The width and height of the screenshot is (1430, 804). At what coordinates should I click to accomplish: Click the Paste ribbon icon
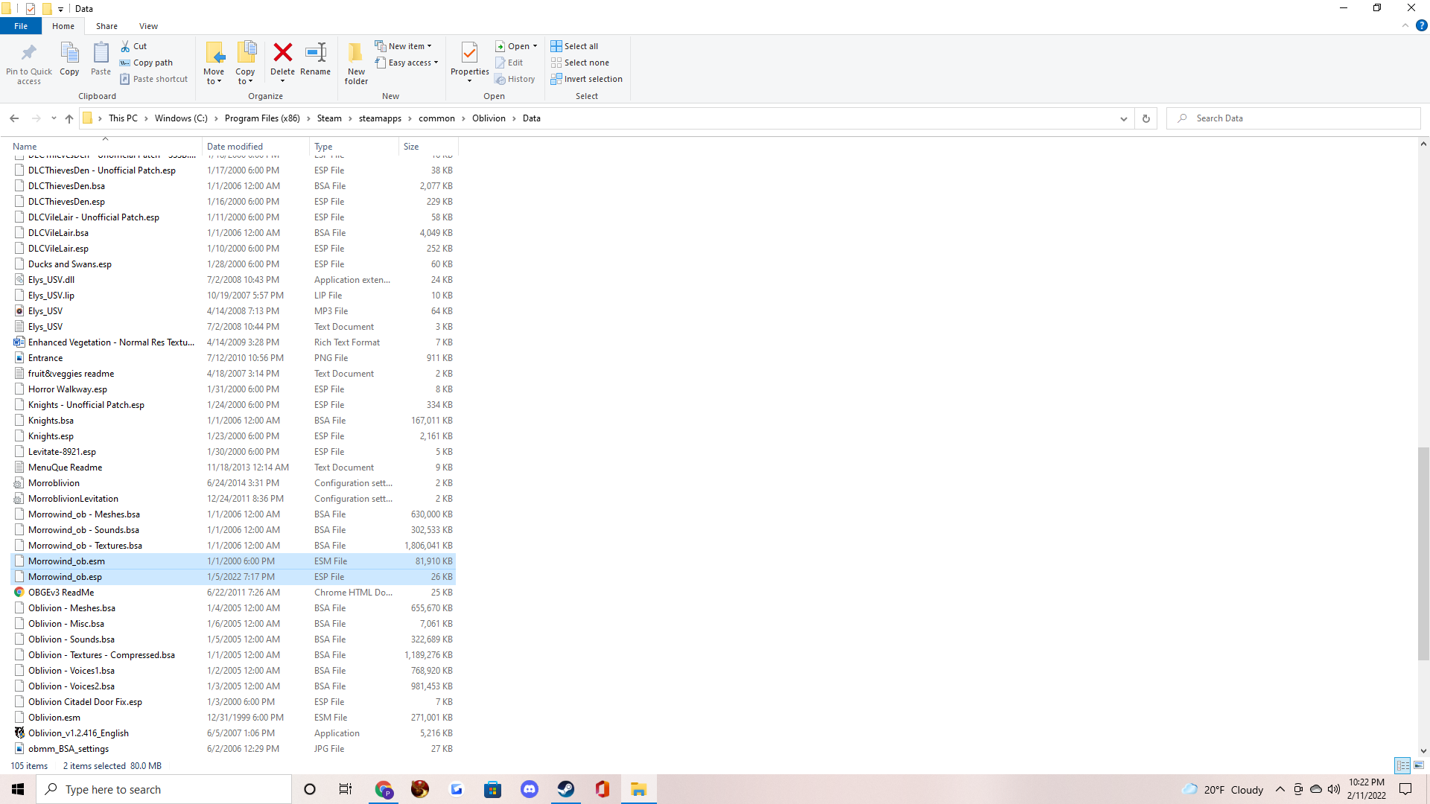101,60
